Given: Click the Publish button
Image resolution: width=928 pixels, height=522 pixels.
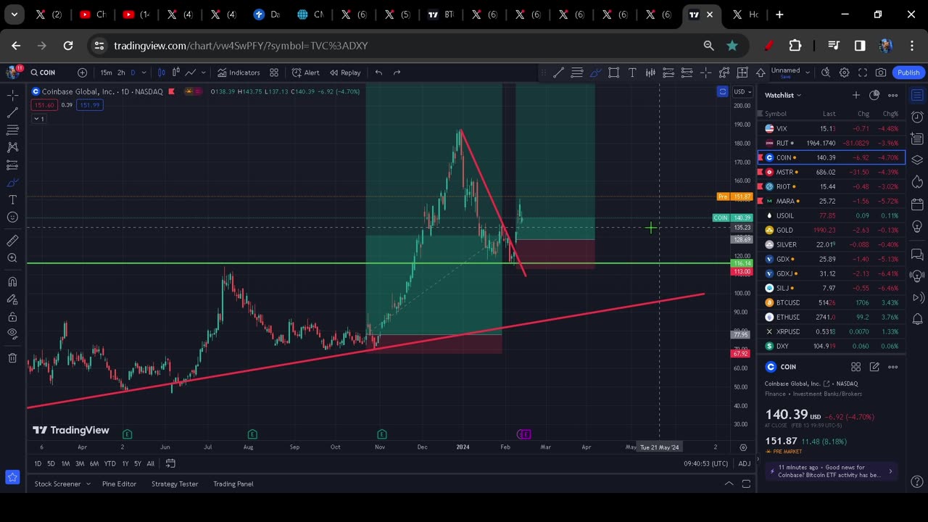Looking at the screenshot, I should pyautogui.click(x=908, y=72).
